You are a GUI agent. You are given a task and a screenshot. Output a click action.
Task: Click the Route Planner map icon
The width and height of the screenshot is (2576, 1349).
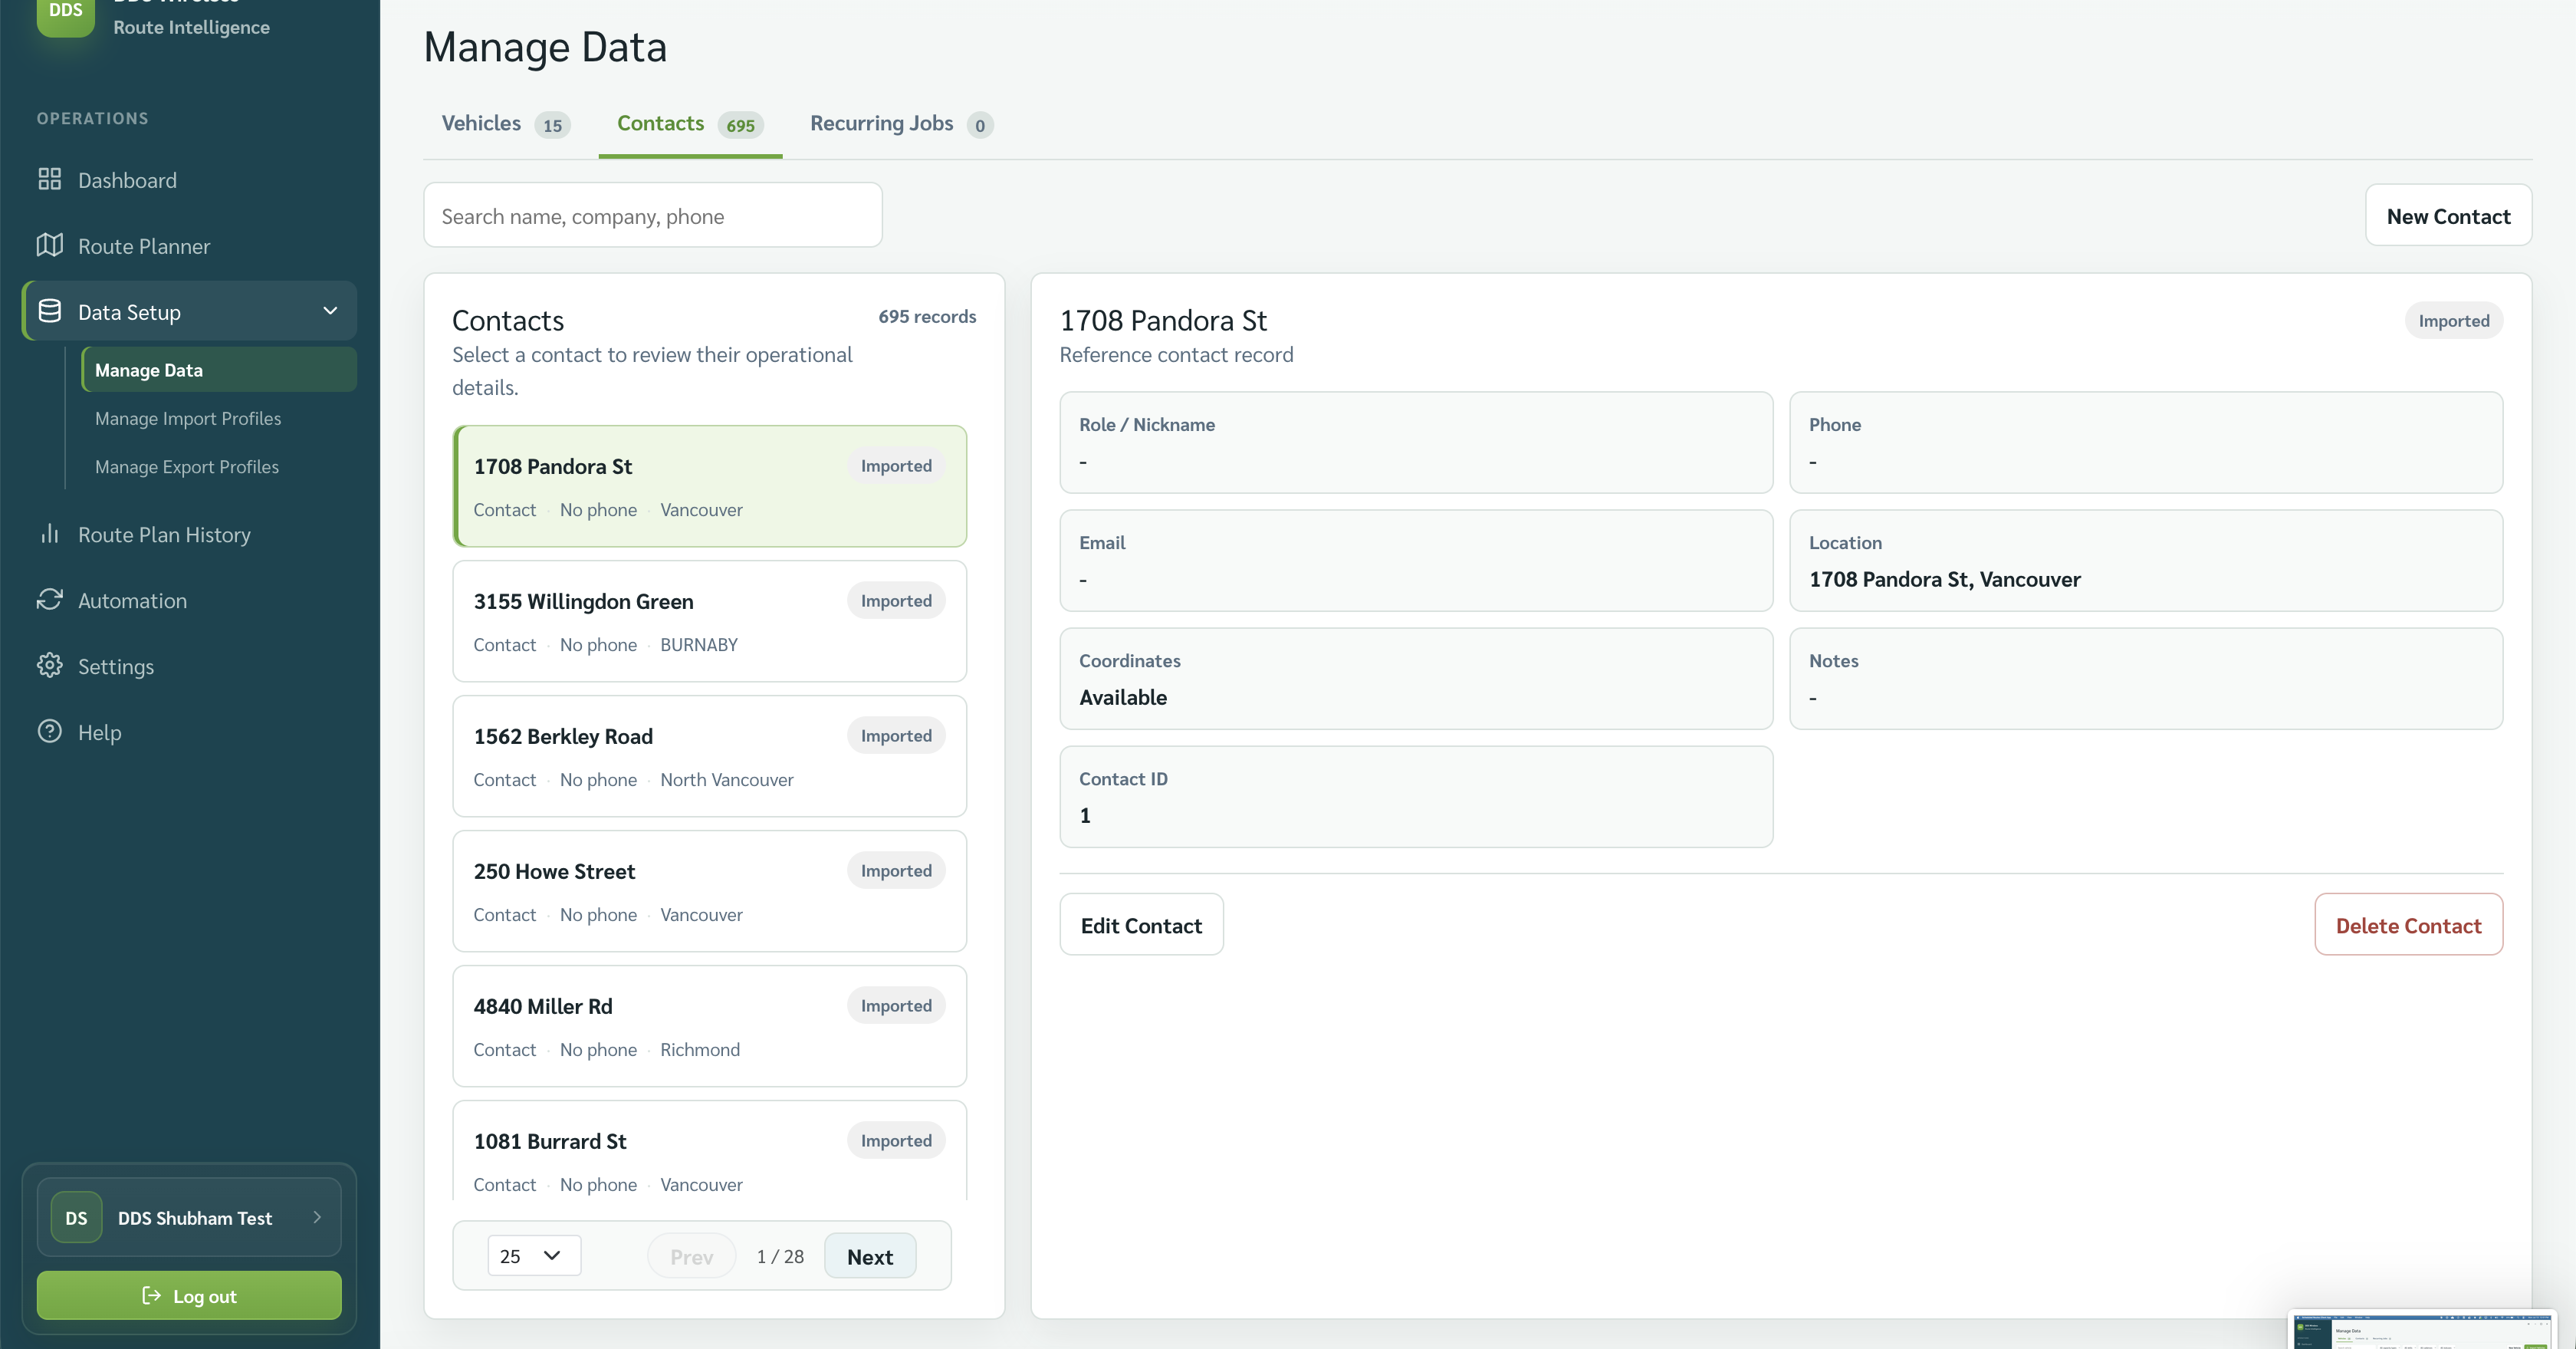(49, 245)
